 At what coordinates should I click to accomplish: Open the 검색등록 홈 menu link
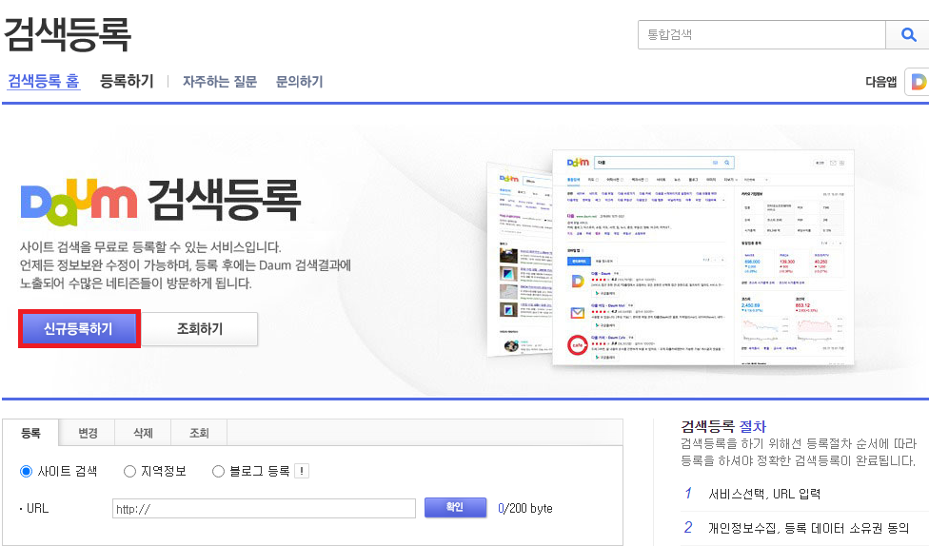click(43, 81)
